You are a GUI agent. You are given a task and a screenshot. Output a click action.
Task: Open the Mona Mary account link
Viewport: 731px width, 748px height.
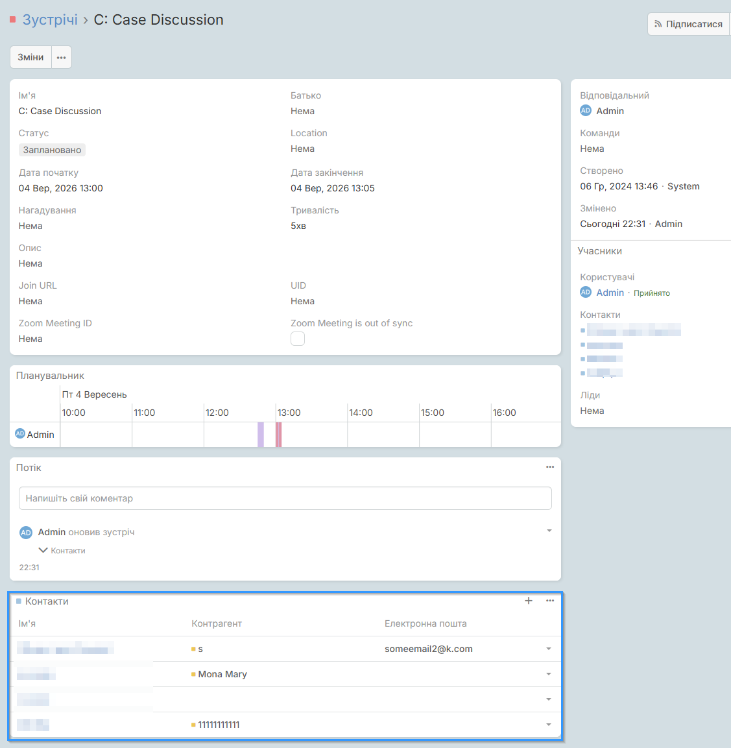tap(222, 674)
